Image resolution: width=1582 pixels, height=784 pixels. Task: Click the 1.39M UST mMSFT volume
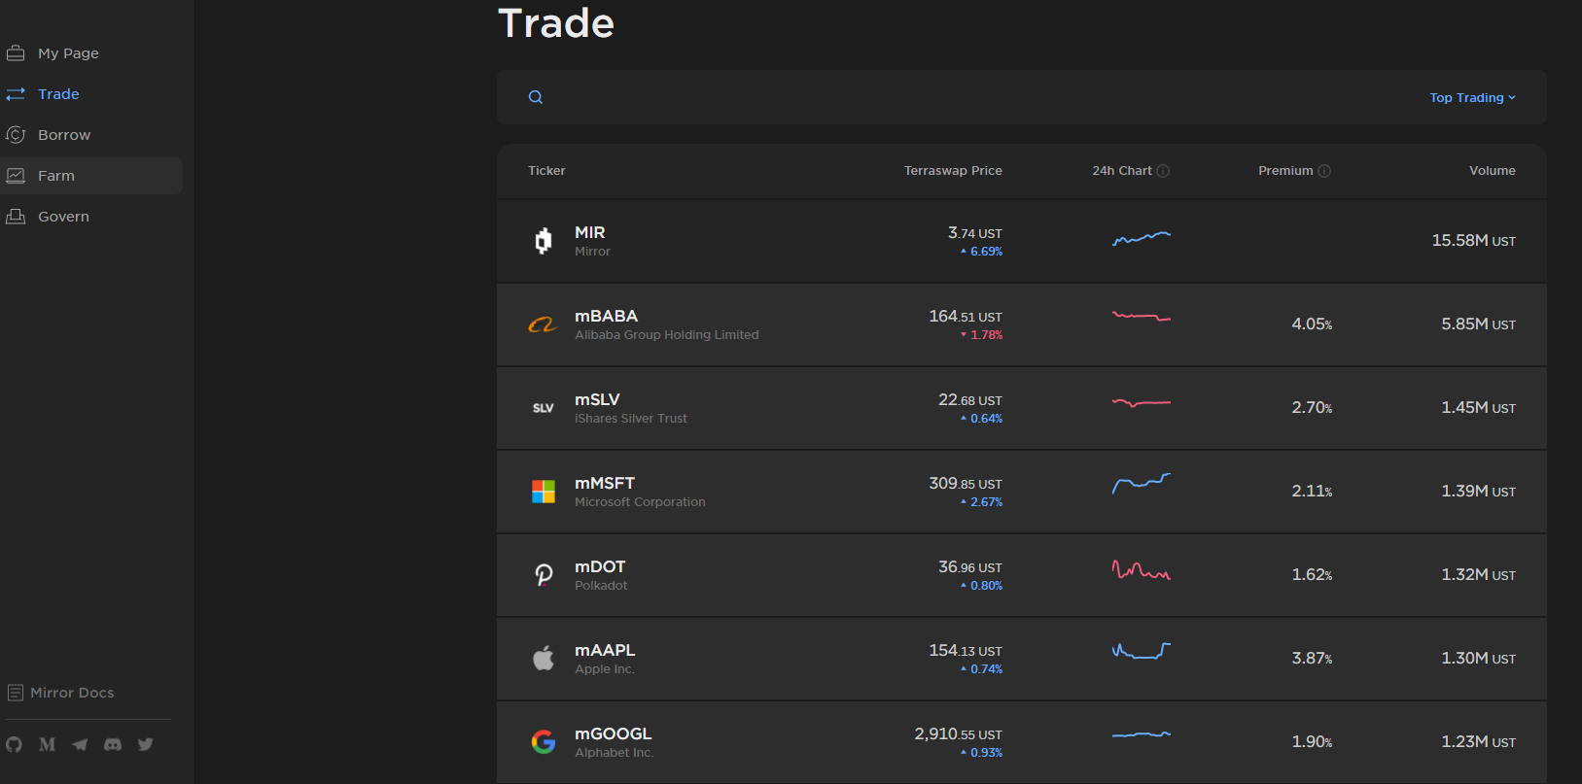[1479, 492]
